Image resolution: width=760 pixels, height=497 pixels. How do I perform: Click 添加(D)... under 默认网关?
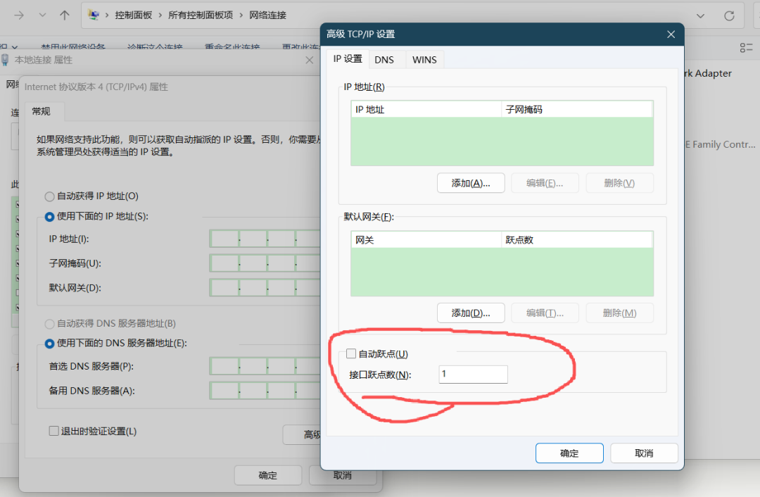point(471,313)
